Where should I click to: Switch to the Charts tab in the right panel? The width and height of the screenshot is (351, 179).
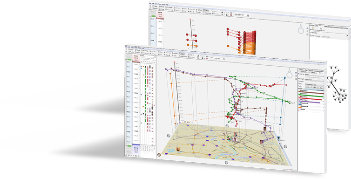coord(321,73)
